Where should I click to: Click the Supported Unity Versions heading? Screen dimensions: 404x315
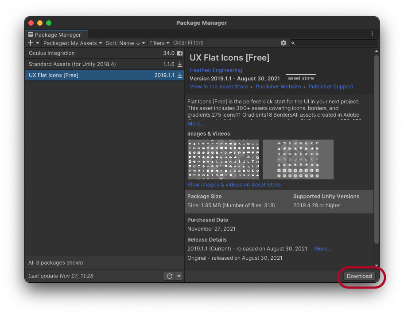click(x=326, y=196)
